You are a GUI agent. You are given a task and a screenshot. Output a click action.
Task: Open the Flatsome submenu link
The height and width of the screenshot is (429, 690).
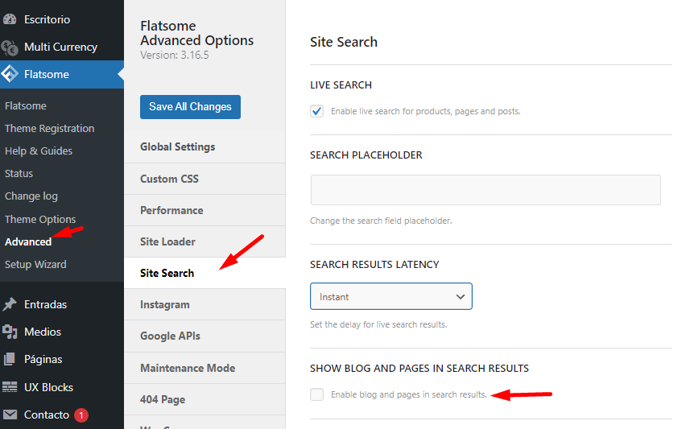[x=26, y=105]
